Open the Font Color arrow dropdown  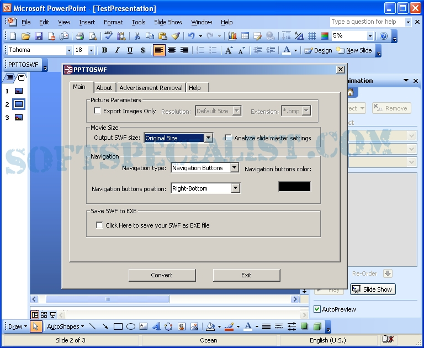[295, 50]
